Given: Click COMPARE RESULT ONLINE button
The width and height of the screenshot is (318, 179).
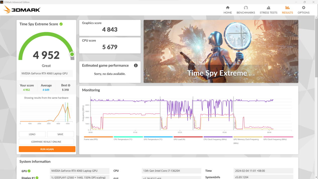Looking at the screenshot, I should [46, 142].
